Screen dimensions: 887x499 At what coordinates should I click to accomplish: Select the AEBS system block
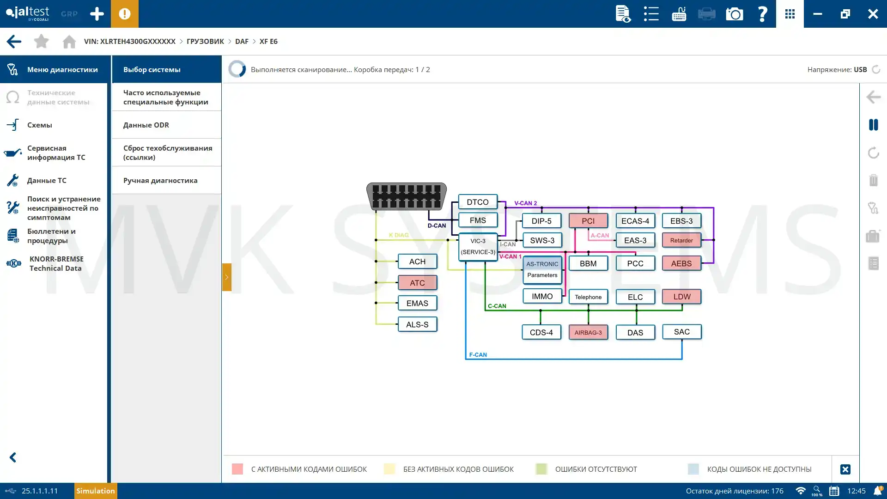[x=681, y=263]
